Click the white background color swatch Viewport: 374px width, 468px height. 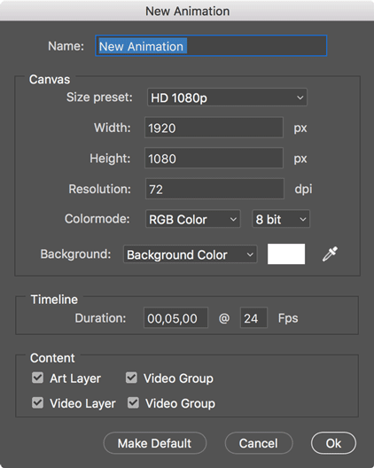(x=286, y=254)
